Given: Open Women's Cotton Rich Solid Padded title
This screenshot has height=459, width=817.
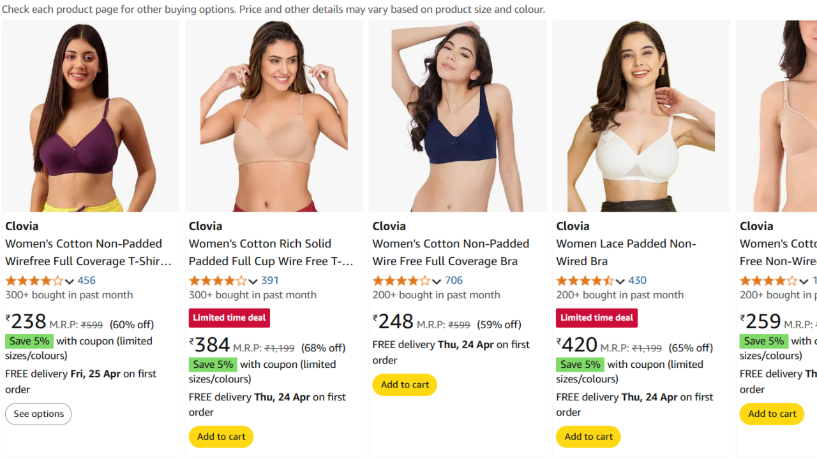Looking at the screenshot, I should coord(271,252).
